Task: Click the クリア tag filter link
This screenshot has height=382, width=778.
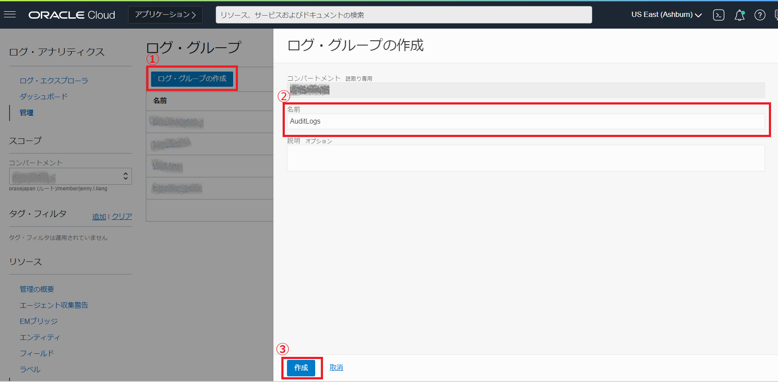Action: [122, 216]
